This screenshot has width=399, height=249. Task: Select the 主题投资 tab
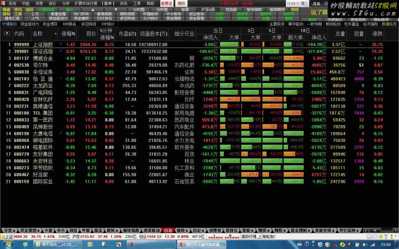[277, 24]
